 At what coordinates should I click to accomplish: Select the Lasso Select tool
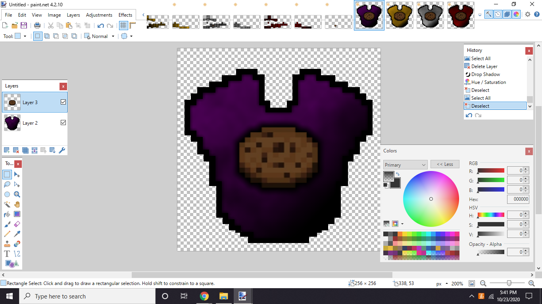click(x=7, y=184)
